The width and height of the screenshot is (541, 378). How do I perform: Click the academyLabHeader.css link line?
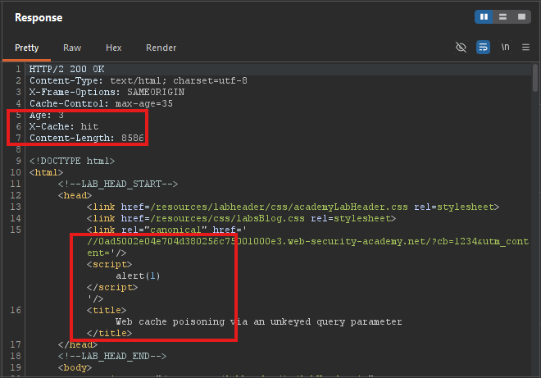(x=293, y=207)
